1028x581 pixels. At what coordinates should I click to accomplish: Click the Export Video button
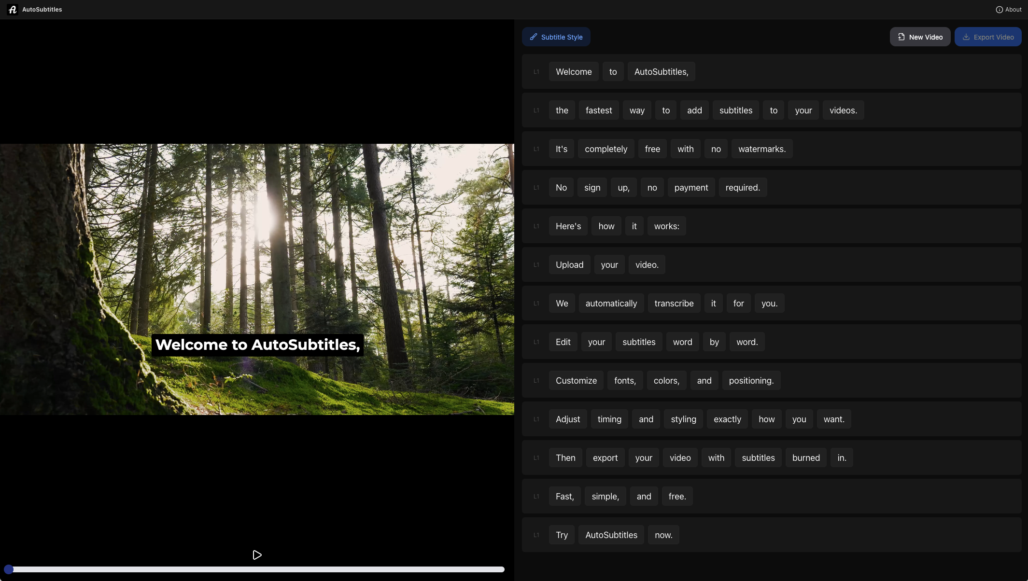point(987,37)
